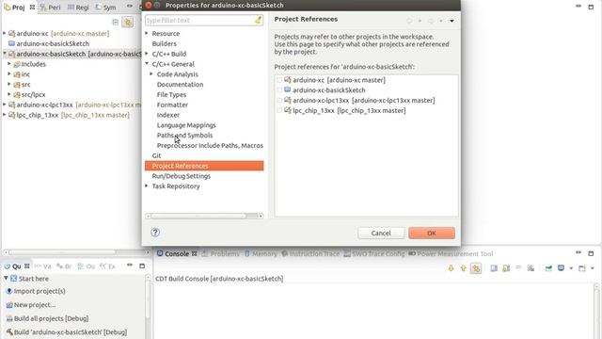Click the highlighted toggle icon in console toolbar

point(476,268)
